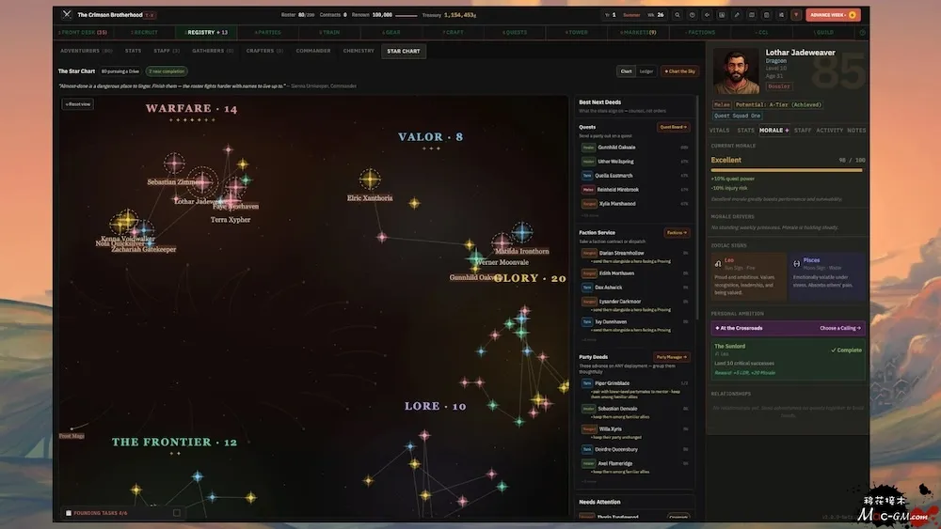The height and width of the screenshot is (529, 941).
Task: Click the Potential: A-Tier (Achieved) tag
Action: tap(778, 104)
